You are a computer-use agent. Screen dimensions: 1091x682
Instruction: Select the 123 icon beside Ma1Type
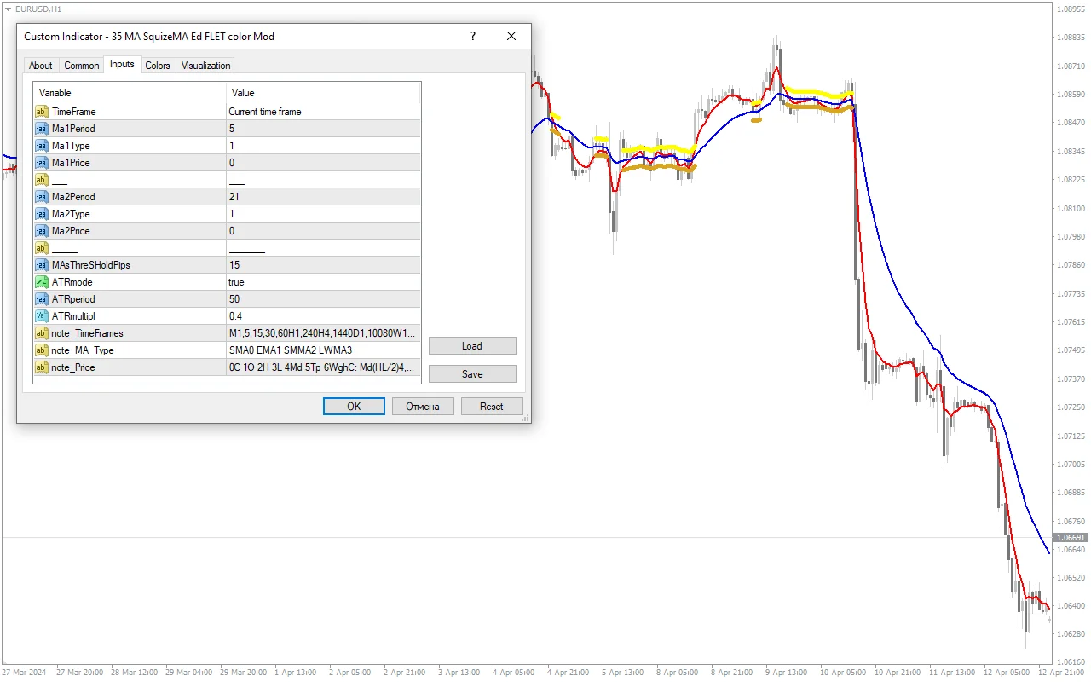[x=41, y=145]
